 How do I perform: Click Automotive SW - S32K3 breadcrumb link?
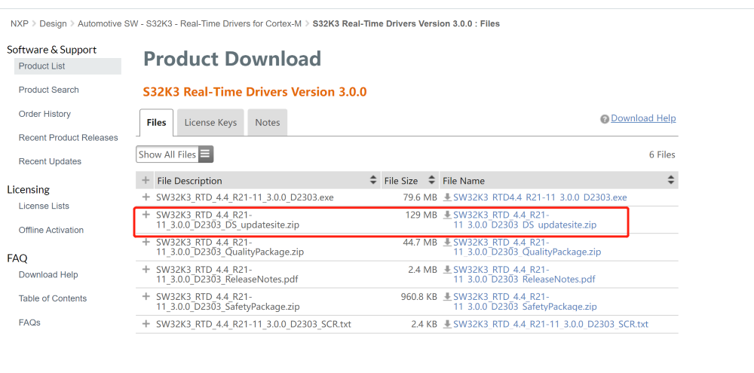(x=189, y=23)
